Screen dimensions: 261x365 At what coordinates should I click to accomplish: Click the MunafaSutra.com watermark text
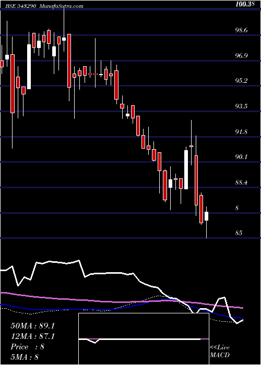62,6
